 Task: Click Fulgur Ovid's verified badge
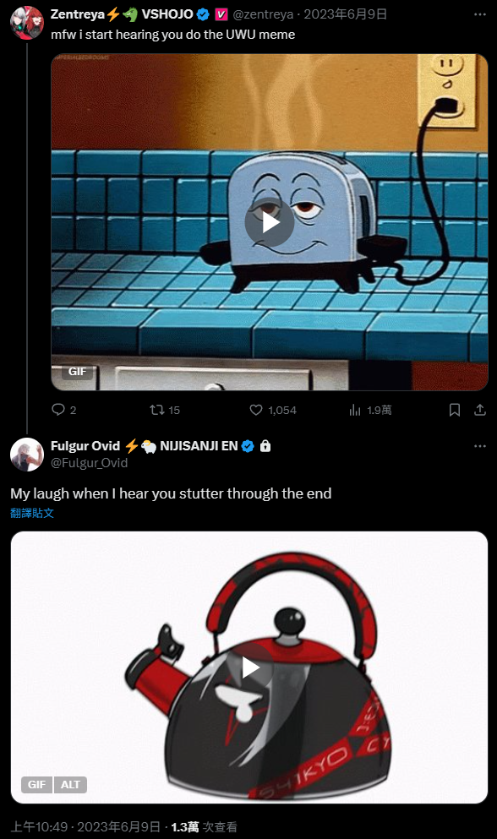point(248,446)
